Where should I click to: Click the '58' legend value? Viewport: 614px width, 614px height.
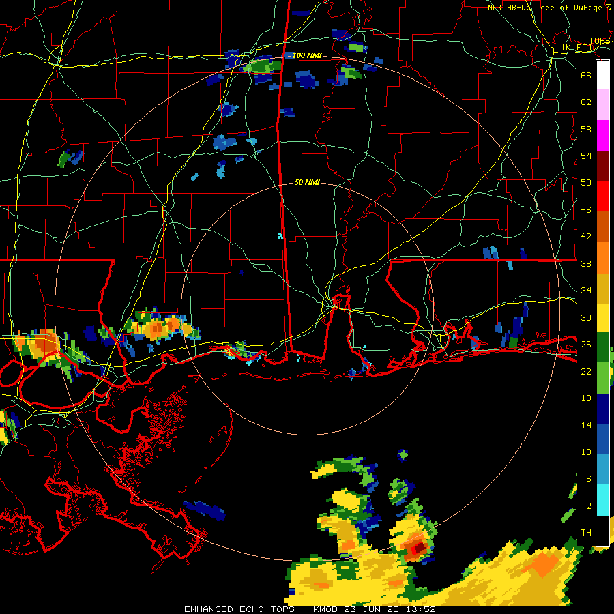point(586,129)
